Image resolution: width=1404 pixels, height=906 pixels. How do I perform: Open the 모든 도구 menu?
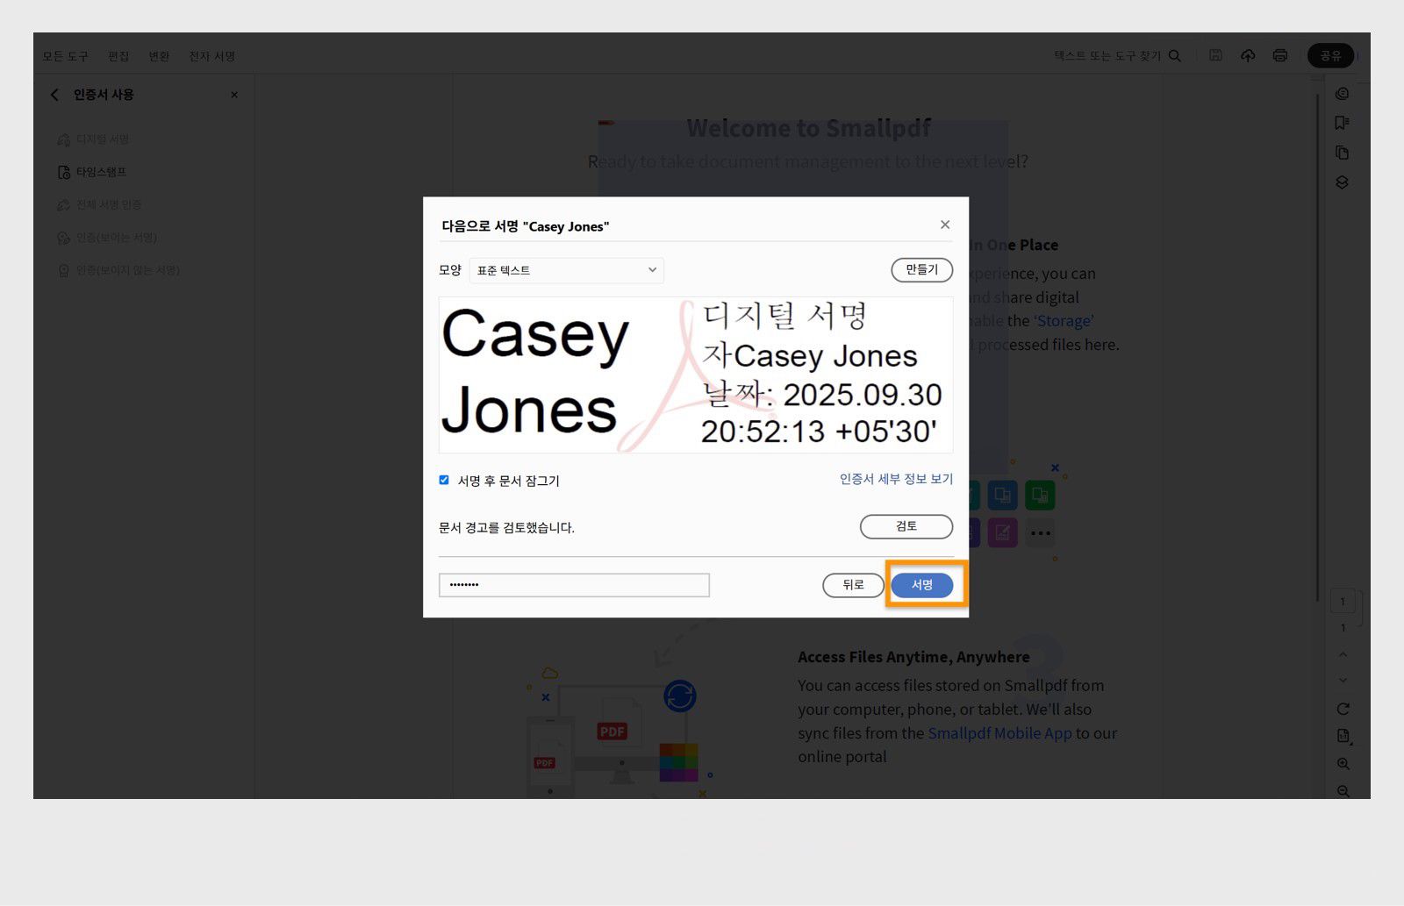tap(66, 56)
